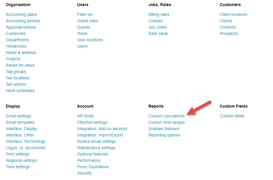The width and height of the screenshot is (273, 180).
Task: Click the Billing rates link
Action: tap(159, 14)
